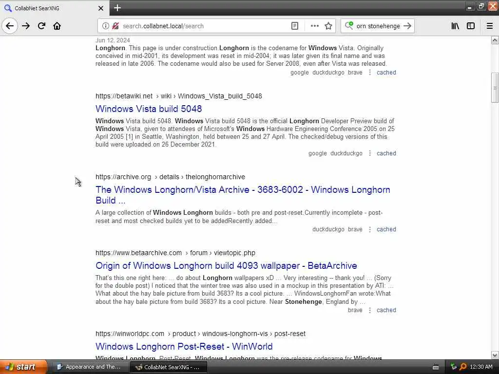Click the vertical scrollbar thumb
The image size is (499, 374).
point(495,88)
